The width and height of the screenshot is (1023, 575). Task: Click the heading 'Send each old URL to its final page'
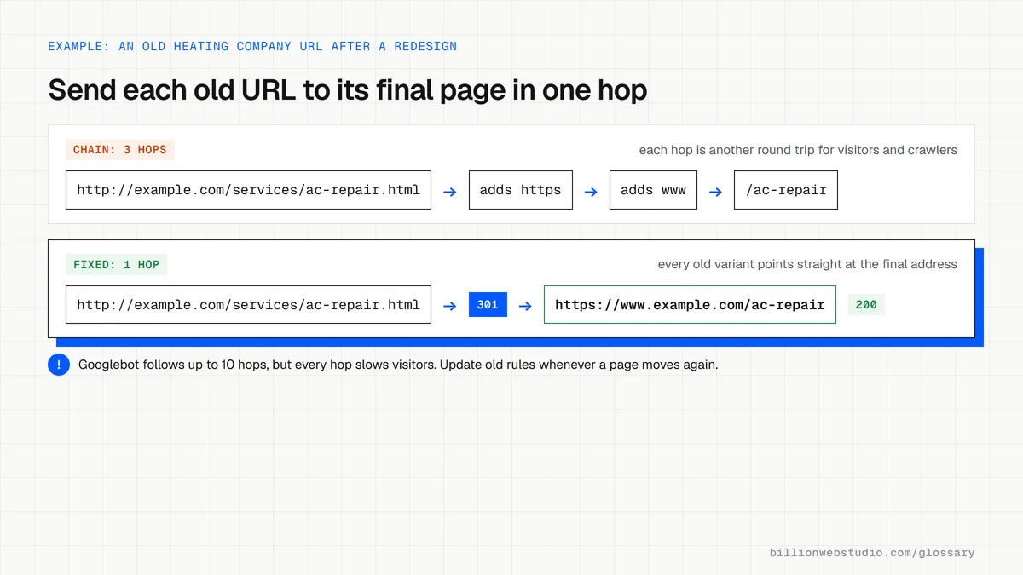pyautogui.click(x=348, y=89)
